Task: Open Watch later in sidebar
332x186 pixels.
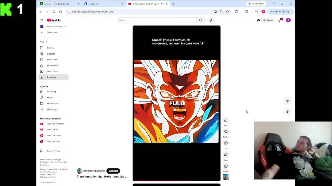Action: point(54,60)
